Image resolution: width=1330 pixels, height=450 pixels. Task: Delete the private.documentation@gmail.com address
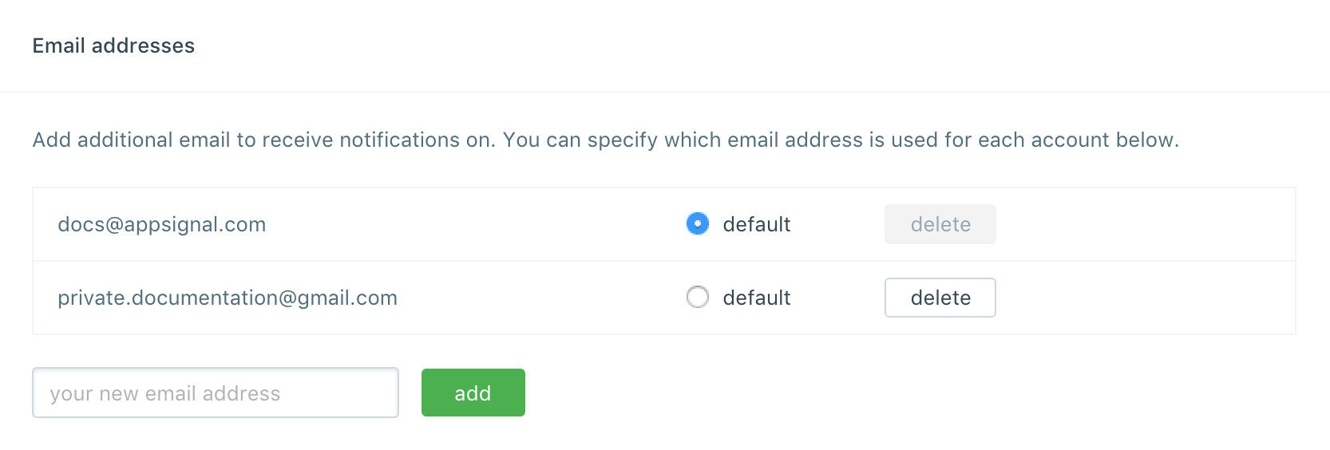point(940,298)
